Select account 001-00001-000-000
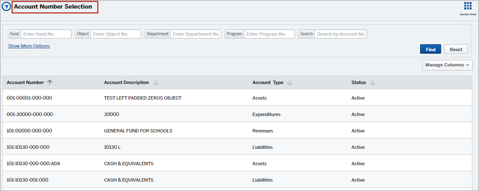The image size is (479, 191). [x=29, y=98]
